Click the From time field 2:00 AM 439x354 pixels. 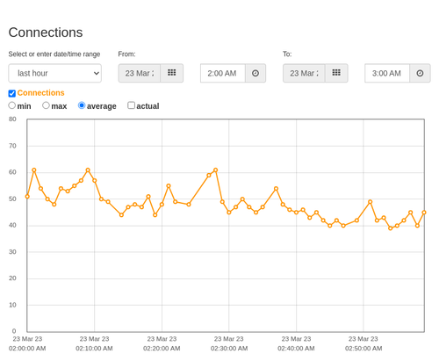(x=223, y=73)
